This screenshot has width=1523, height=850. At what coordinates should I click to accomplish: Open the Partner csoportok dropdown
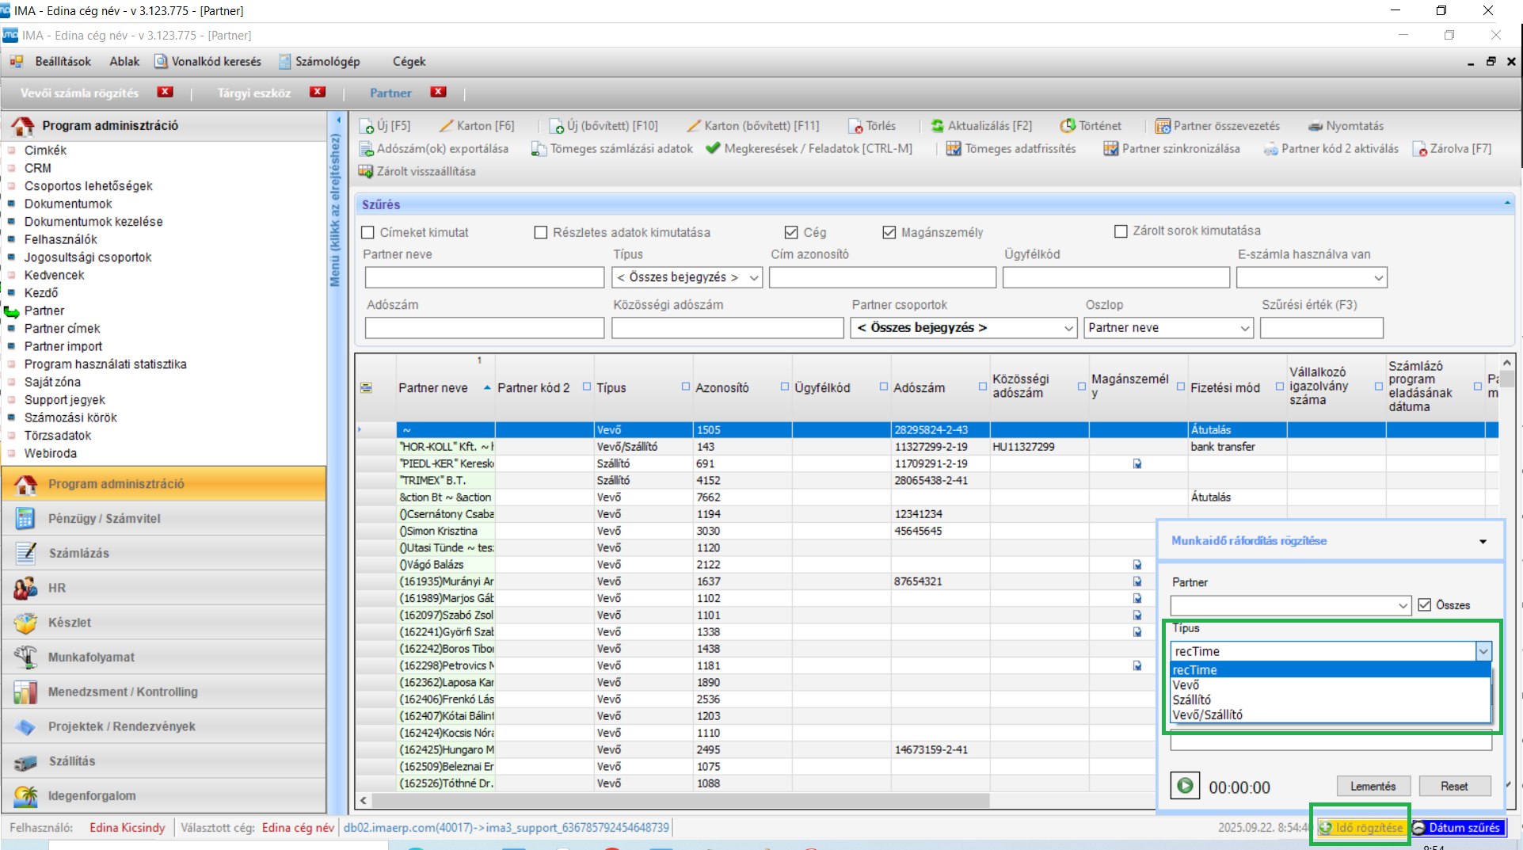(x=1068, y=328)
